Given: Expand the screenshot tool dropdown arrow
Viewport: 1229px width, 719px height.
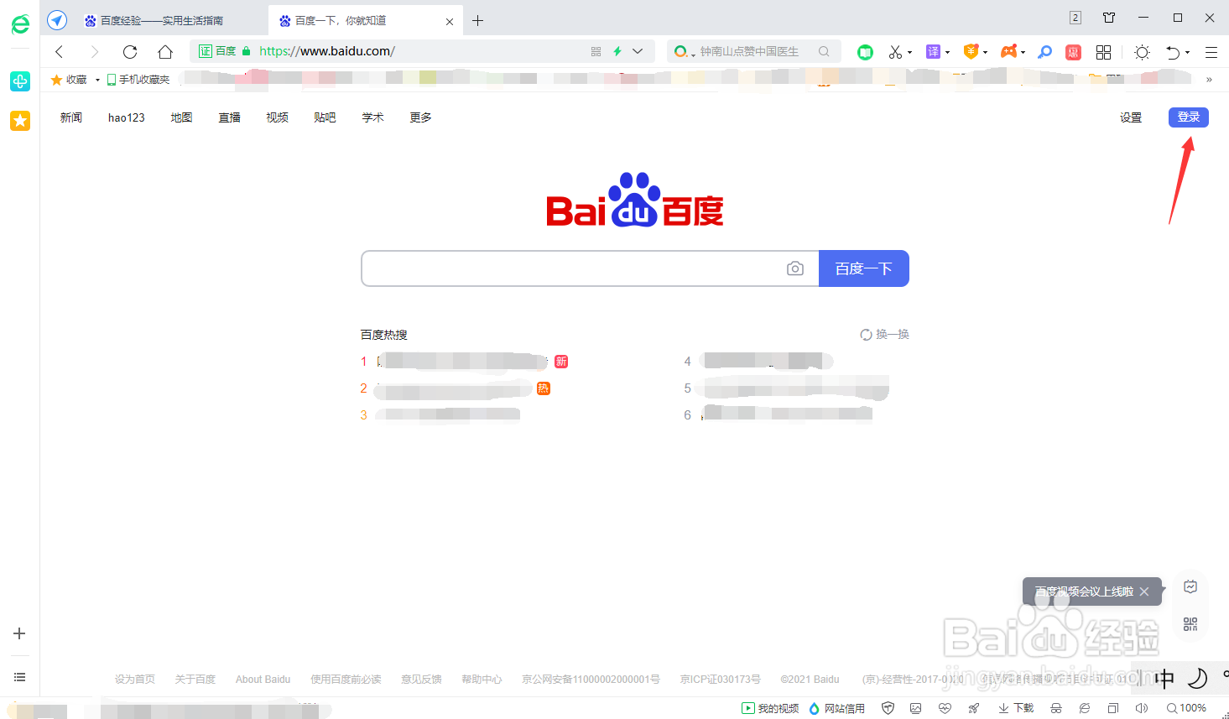Looking at the screenshot, I should click(910, 53).
